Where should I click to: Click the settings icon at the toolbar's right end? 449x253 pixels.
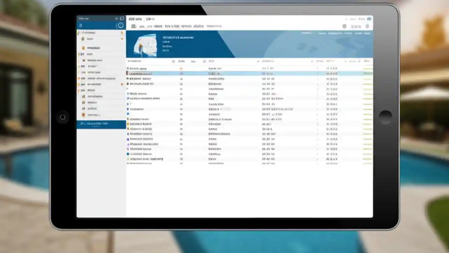pyautogui.click(x=367, y=26)
